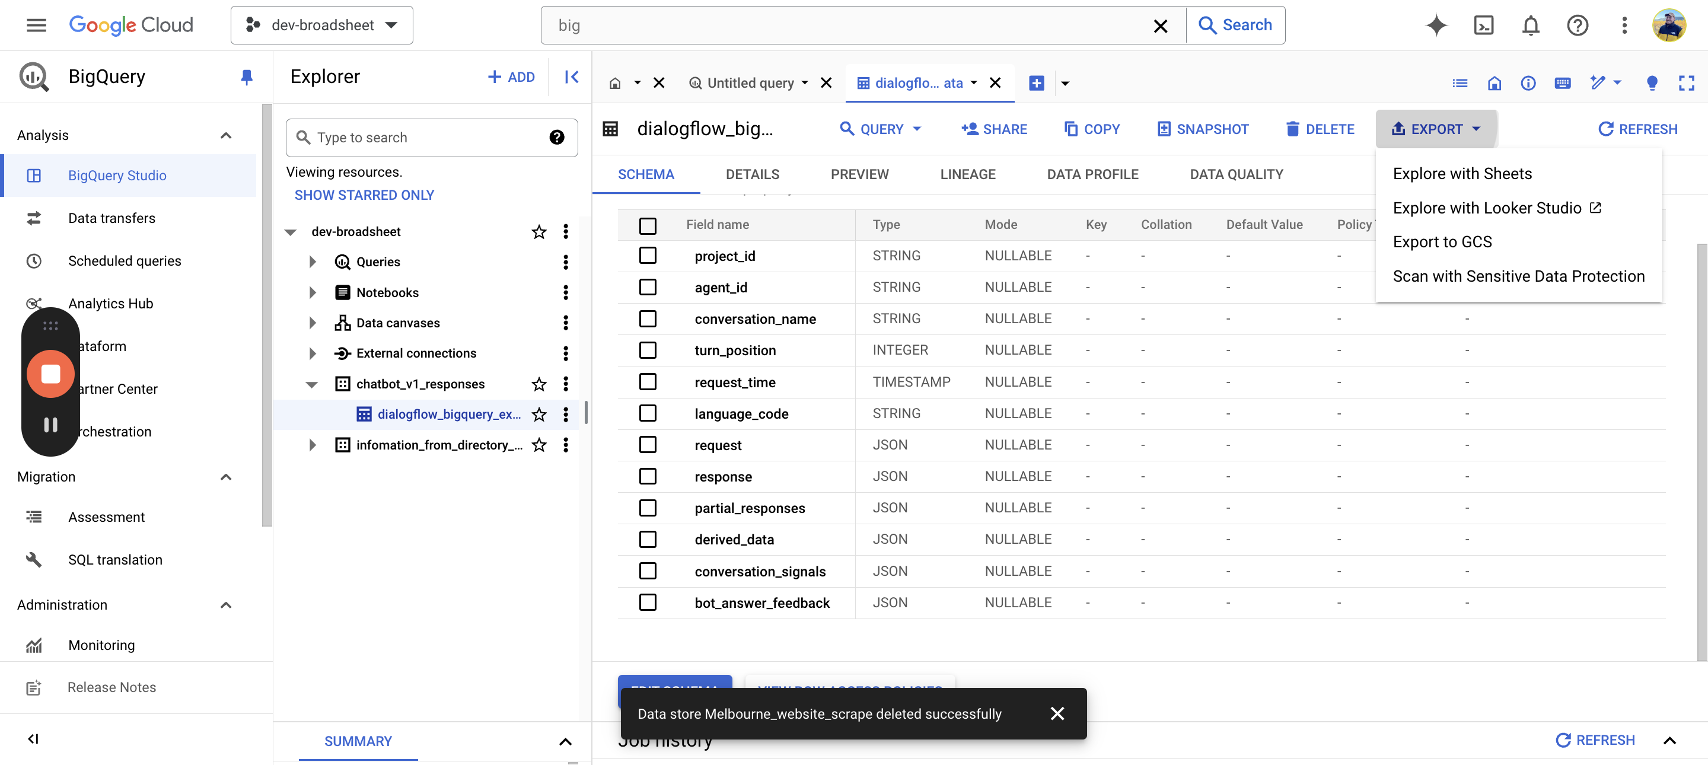Click the COPY table button
This screenshot has height=765, width=1708.
coord(1091,129)
